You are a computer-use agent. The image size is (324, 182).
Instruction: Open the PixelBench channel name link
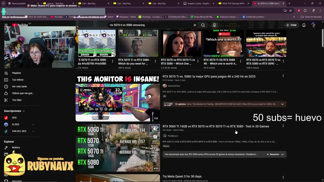tap(173, 136)
